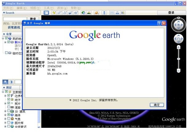Select the Ruler tool icon
189x133 pixels.
tap(104, 13)
